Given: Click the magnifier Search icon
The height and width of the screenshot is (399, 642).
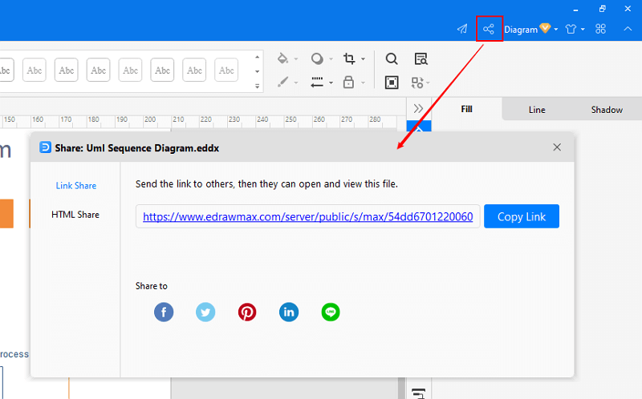Looking at the screenshot, I should click(392, 58).
